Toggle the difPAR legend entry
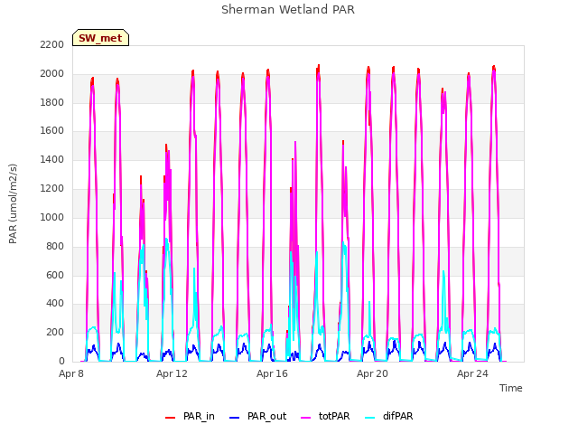578x434 pixels. point(389,416)
